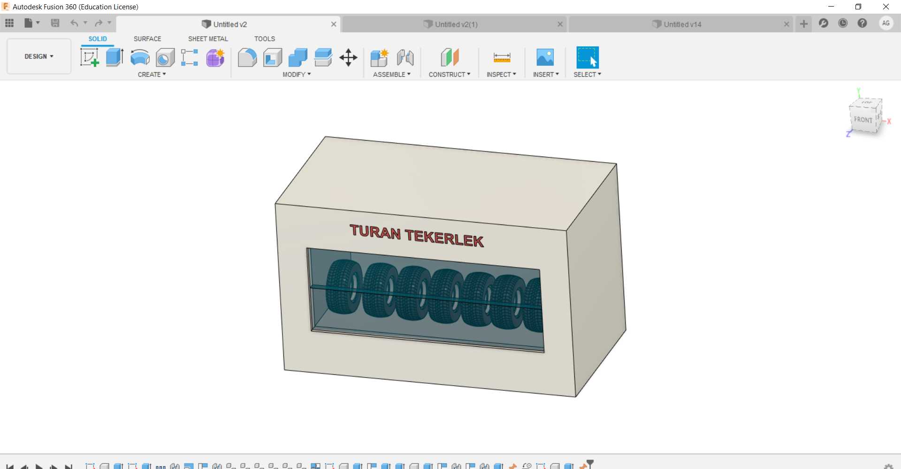Switch to the Untitled v2(1) document tab
The height and width of the screenshot is (469, 901).
[x=454, y=24]
